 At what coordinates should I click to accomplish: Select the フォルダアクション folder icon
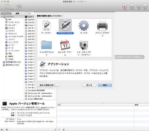(x=47, y=45)
